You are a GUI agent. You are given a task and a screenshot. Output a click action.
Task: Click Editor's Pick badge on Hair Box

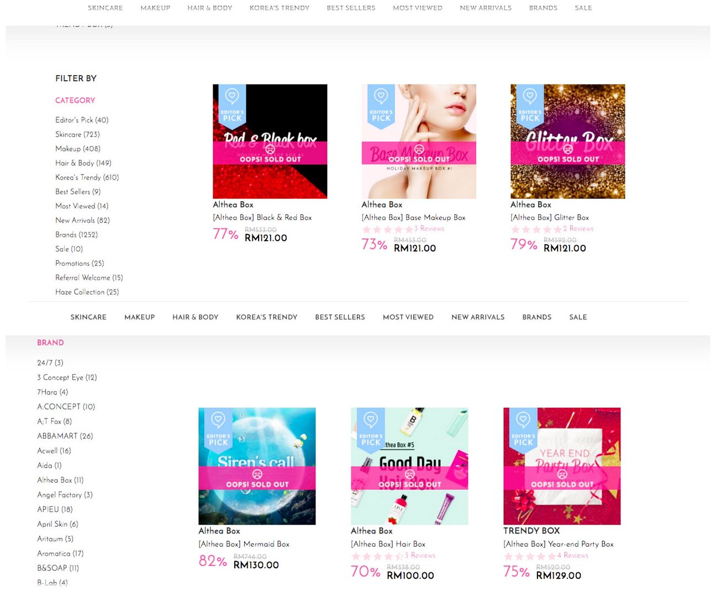coord(371,431)
